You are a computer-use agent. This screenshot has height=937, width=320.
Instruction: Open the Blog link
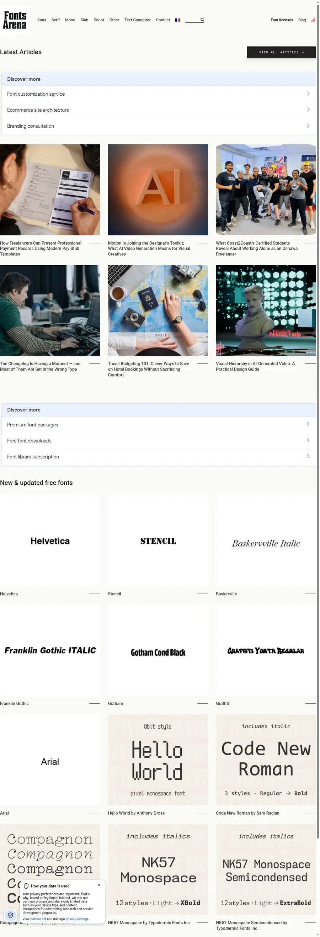[x=302, y=20]
